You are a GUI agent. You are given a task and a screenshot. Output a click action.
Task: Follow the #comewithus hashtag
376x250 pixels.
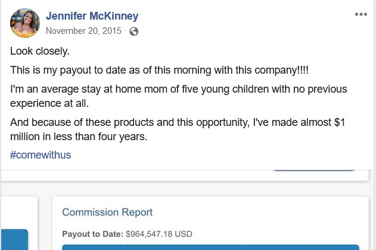point(41,155)
